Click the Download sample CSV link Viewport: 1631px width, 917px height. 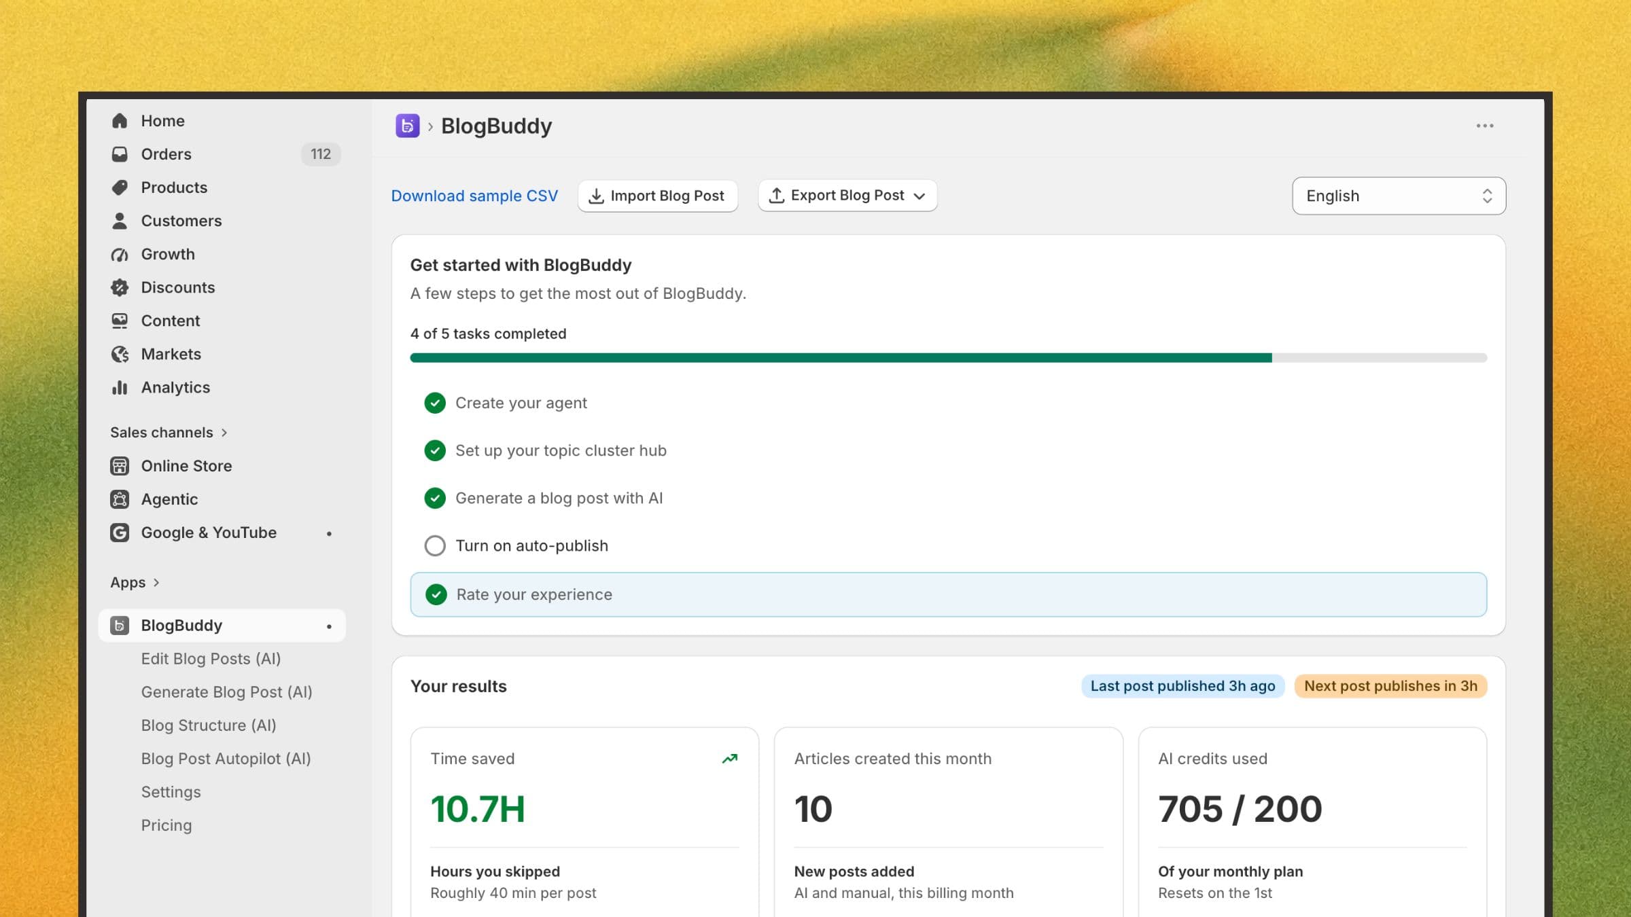click(474, 196)
